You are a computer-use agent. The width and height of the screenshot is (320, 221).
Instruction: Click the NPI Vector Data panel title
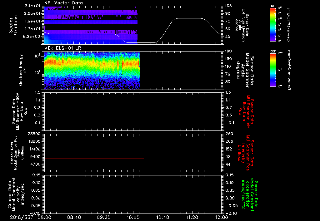tap(63, 3)
